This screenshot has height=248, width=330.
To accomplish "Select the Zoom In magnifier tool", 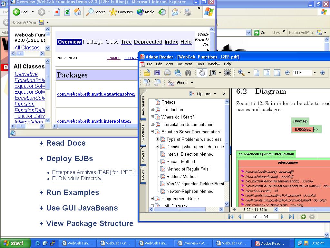I will [241, 73].
